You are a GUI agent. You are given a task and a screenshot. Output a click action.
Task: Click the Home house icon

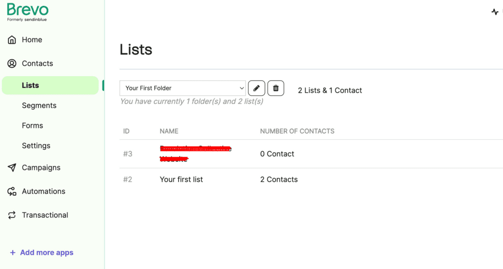click(x=12, y=40)
